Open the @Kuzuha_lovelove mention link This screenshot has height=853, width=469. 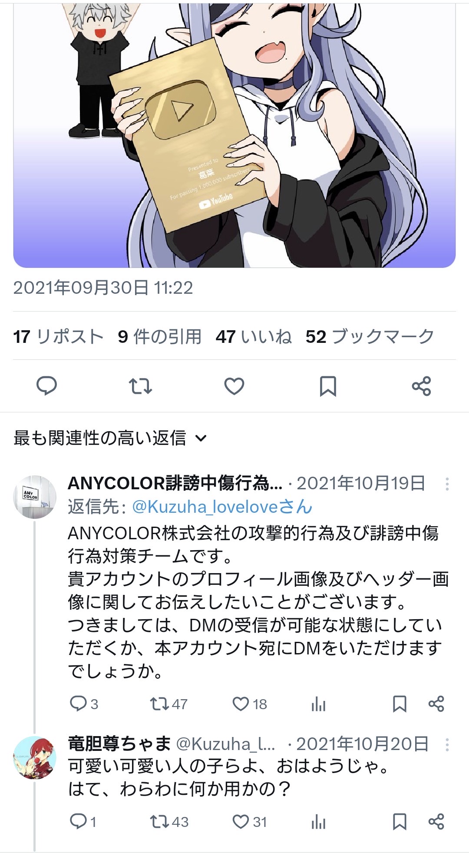click(222, 507)
